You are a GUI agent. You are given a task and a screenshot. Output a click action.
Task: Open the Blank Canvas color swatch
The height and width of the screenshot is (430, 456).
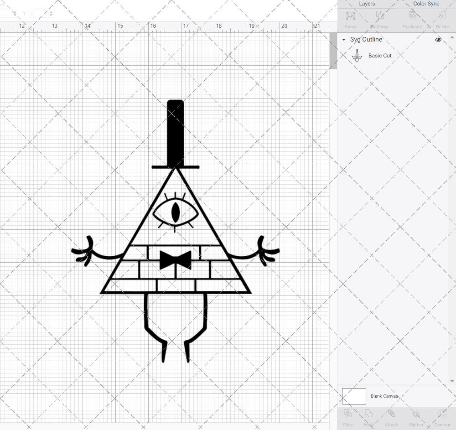(x=354, y=396)
